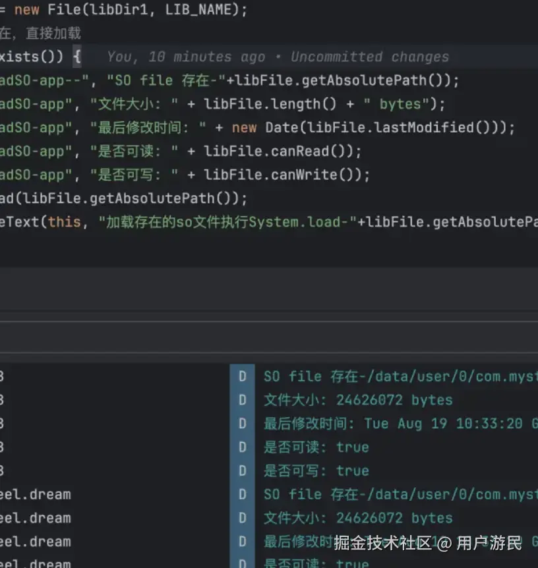The width and height of the screenshot is (538, 568).
Task: Click the " bytes" string literal in code
Action: [x=397, y=104]
